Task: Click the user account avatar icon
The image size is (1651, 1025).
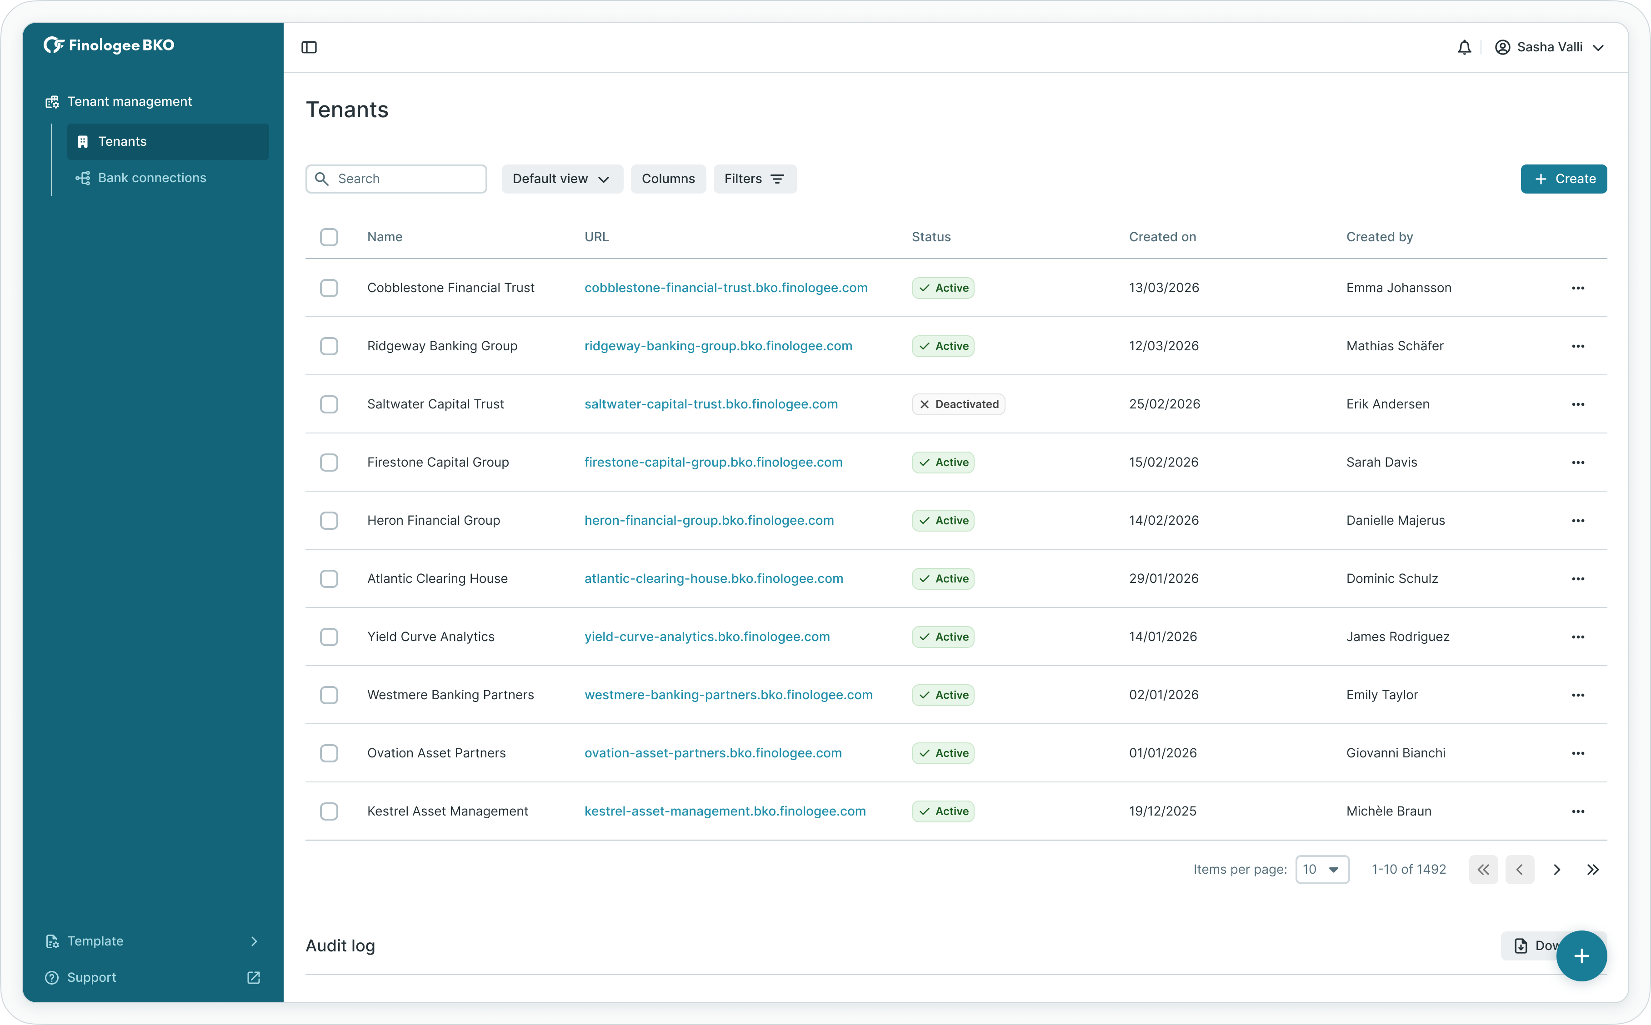Action: [x=1502, y=47]
